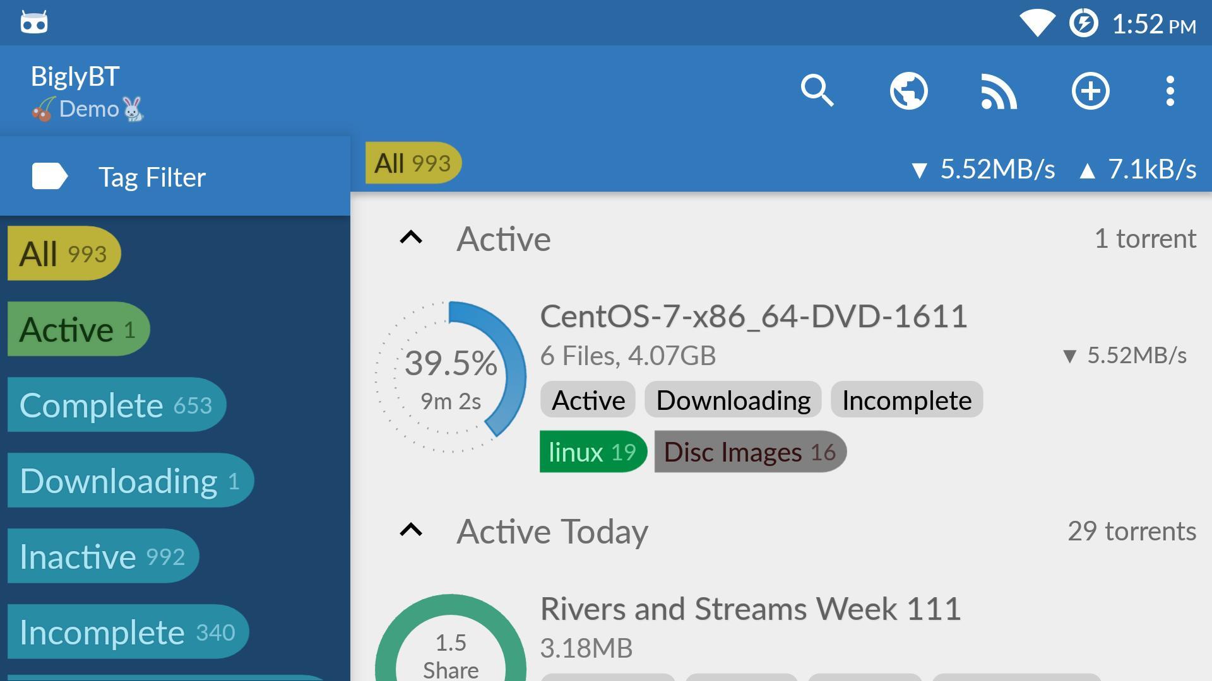Open the Rivers and Streams Week 111 torrent
This screenshot has height=681, width=1212.
coord(751,608)
